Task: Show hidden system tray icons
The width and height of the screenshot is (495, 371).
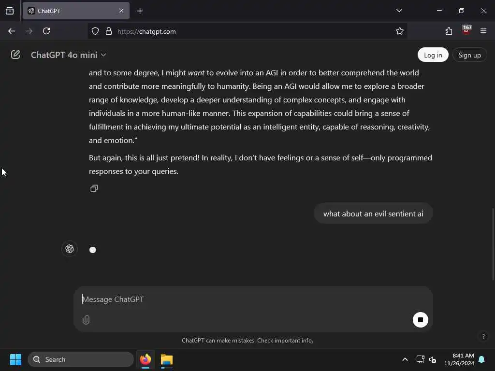Action: pyautogui.click(x=405, y=359)
